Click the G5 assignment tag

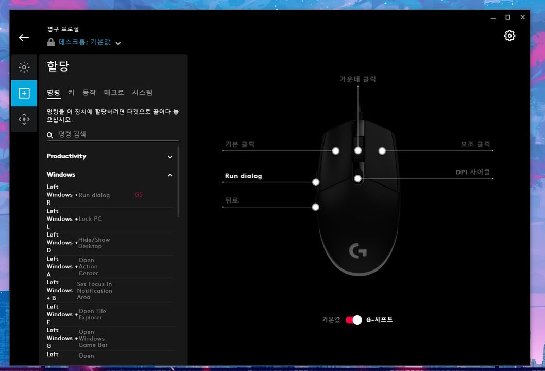point(139,195)
